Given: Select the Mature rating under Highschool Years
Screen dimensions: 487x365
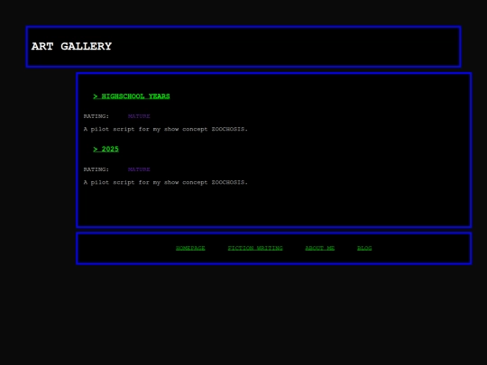Looking at the screenshot, I should pos(139,116).
